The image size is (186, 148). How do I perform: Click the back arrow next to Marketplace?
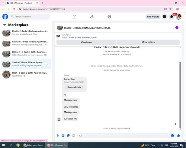click(x=4, y=25)
